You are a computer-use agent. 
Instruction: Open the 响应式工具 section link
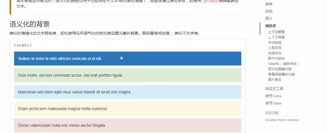(274, 89)
